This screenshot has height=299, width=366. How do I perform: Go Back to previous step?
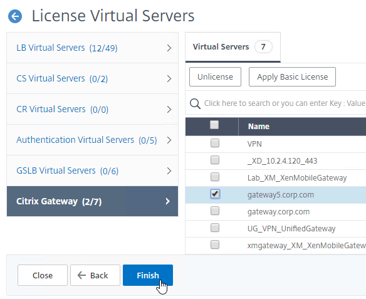[x=95, y=275]
